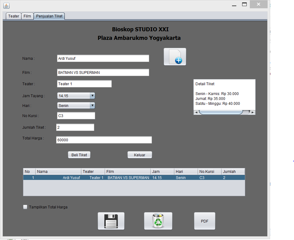Select the Penjualan Tiket tab
This screenshot has height=240, width=294.
(x=49, y=16)
